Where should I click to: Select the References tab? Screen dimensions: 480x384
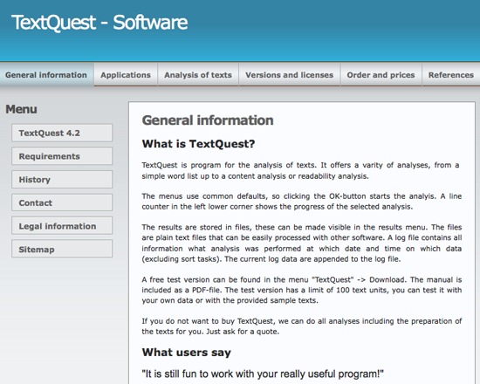point(451,75)
